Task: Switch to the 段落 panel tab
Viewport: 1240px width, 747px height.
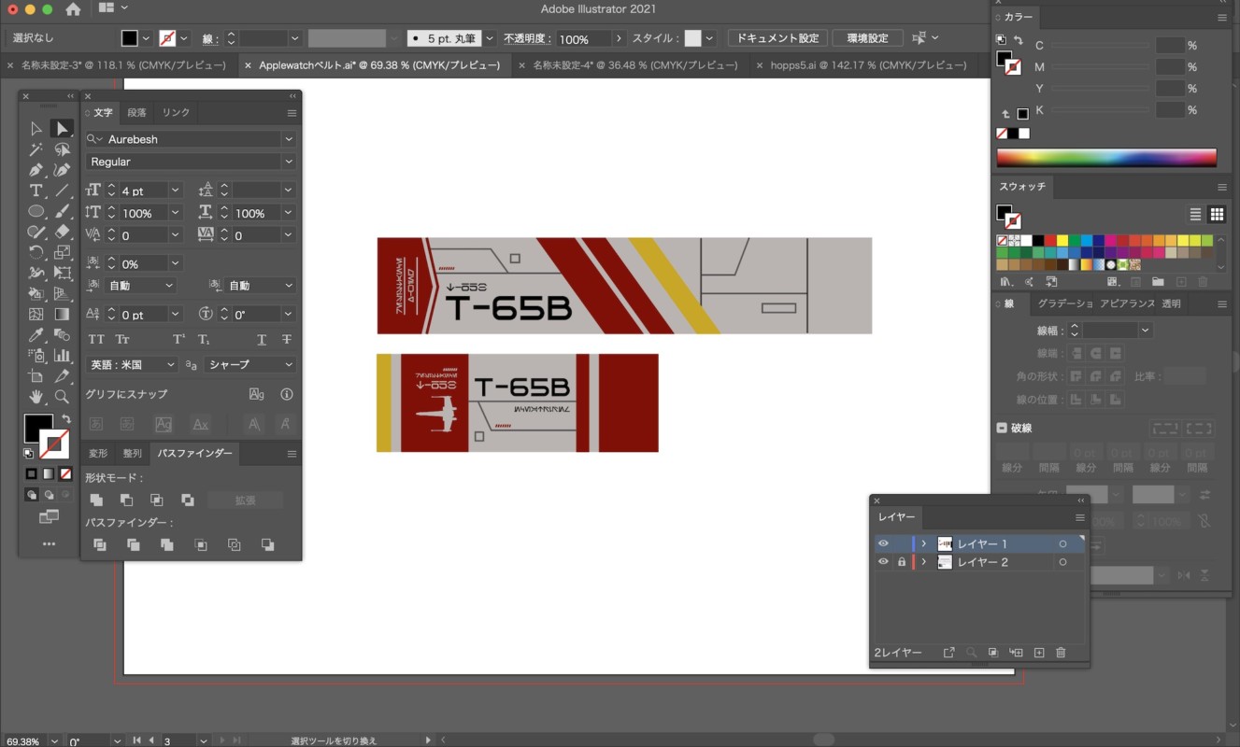Action: point(136,112)
